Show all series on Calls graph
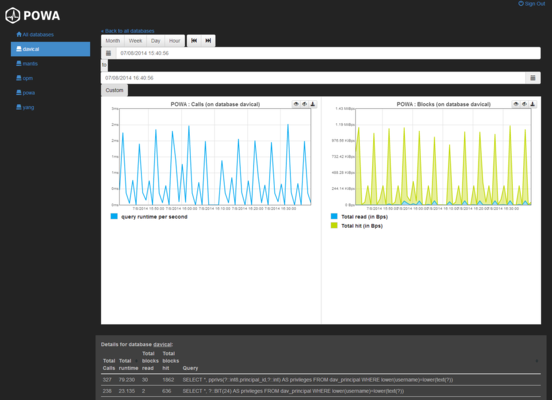The width and height of the screenshot is (552, 400). 296,104
